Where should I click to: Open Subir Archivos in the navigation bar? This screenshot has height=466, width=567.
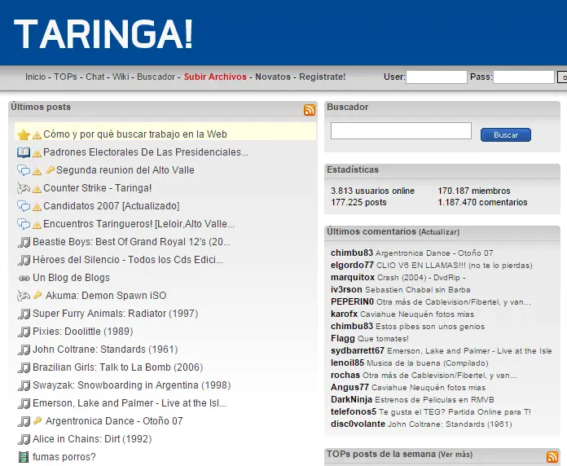coord(215,77)
